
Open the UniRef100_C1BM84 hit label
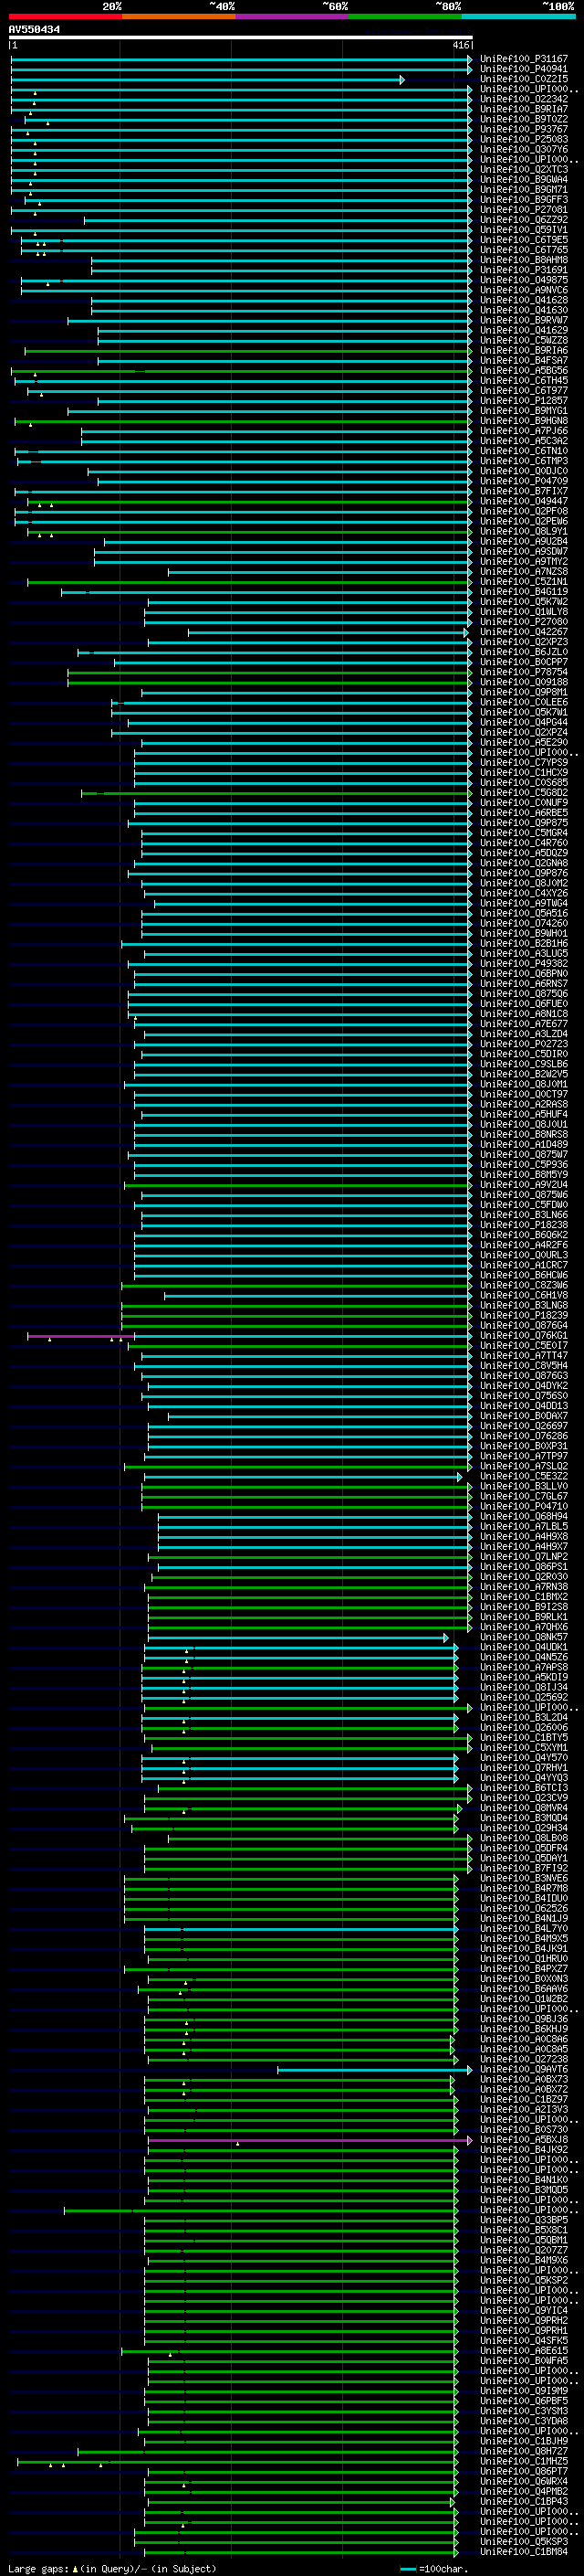[x=523, y=2553]
